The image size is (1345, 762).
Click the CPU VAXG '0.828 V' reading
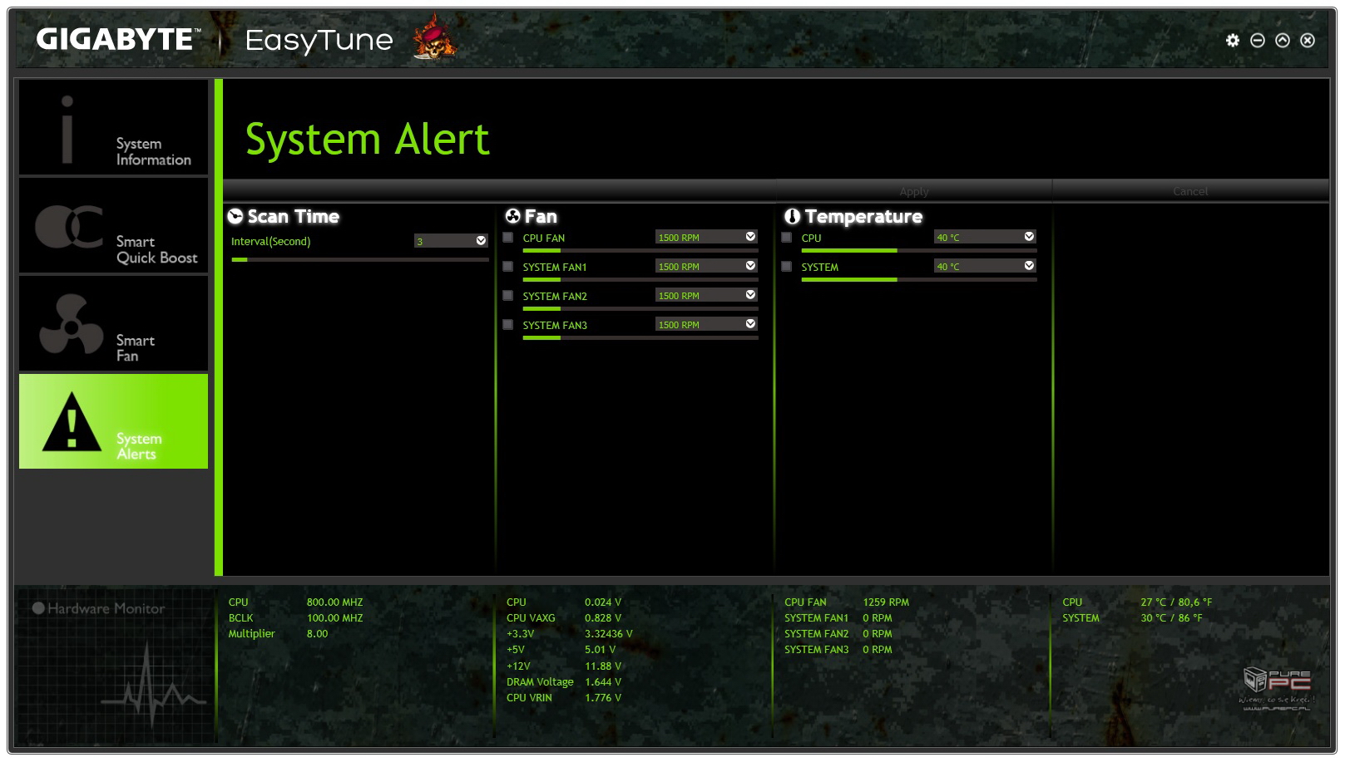tap(602, 617)
